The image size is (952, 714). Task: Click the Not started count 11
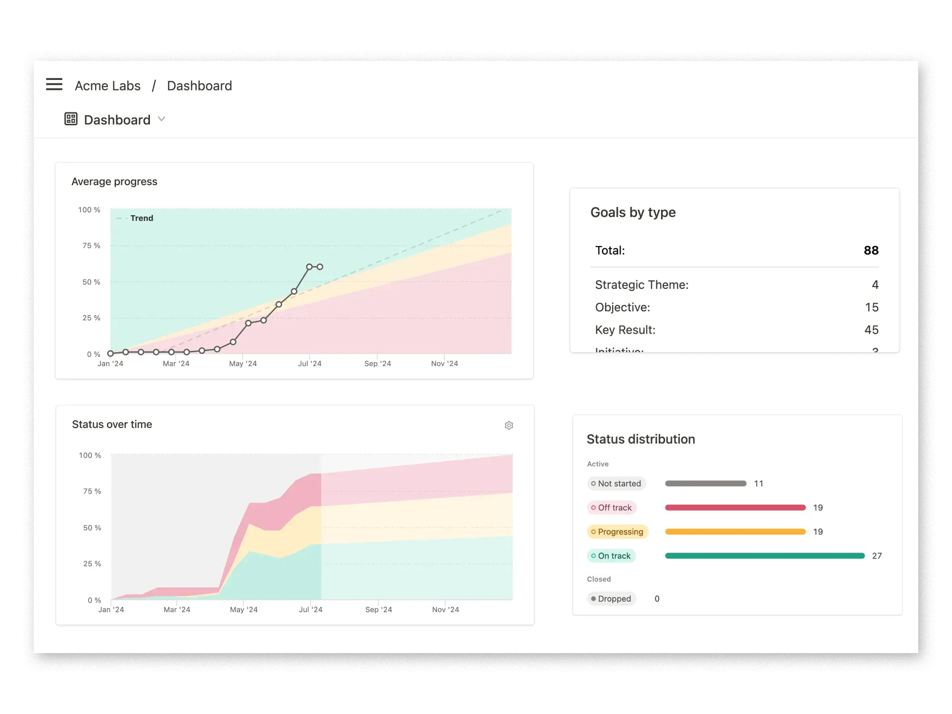point(759,484)
